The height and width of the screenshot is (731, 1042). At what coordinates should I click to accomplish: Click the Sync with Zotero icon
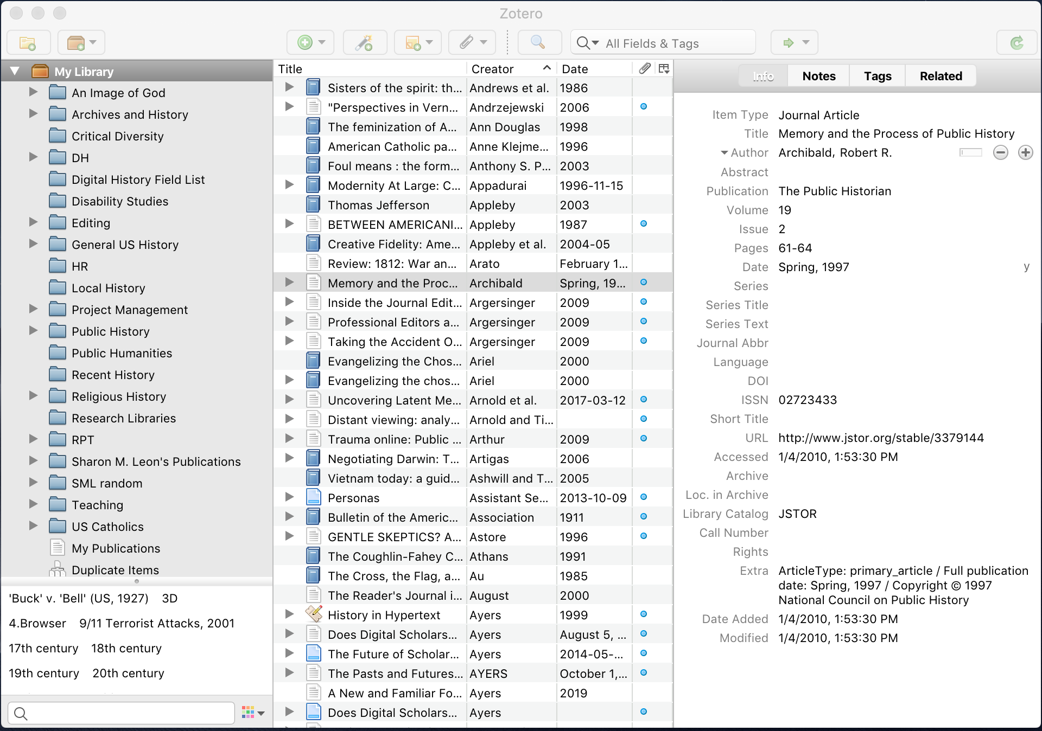click(1016, 43)
